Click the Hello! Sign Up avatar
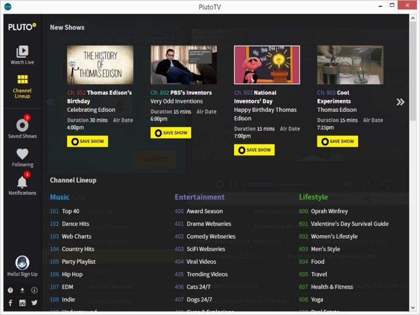This screenshot has height=315, width=420. tap(22, 263)
